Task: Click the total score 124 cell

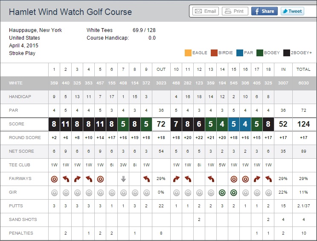Action: pyautogui.click(x=304, y=124)
